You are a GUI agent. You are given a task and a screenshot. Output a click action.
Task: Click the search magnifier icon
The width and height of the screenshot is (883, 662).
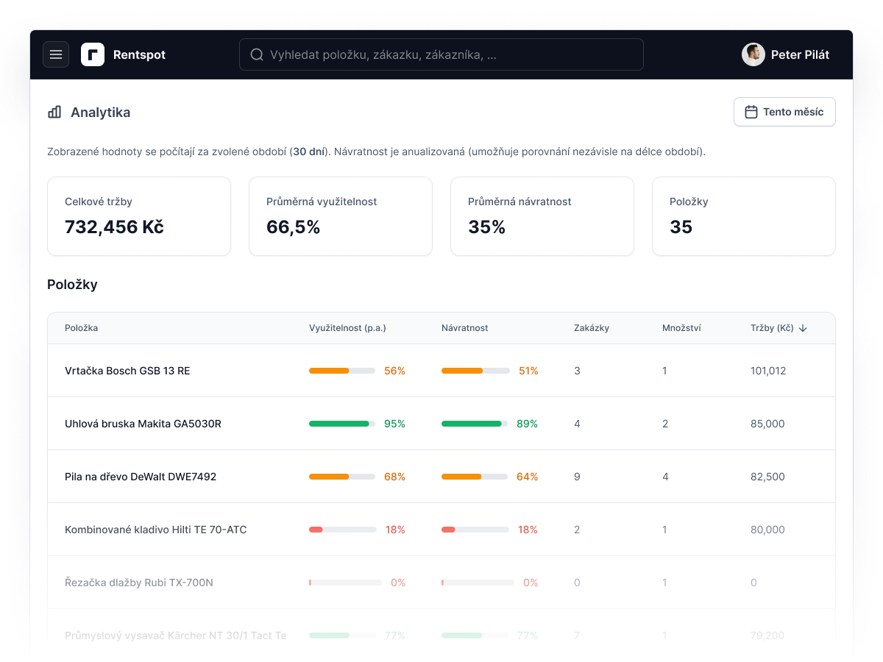257,54
